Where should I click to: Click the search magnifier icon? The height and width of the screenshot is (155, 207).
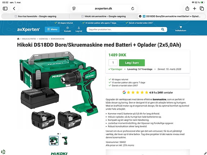163,29
